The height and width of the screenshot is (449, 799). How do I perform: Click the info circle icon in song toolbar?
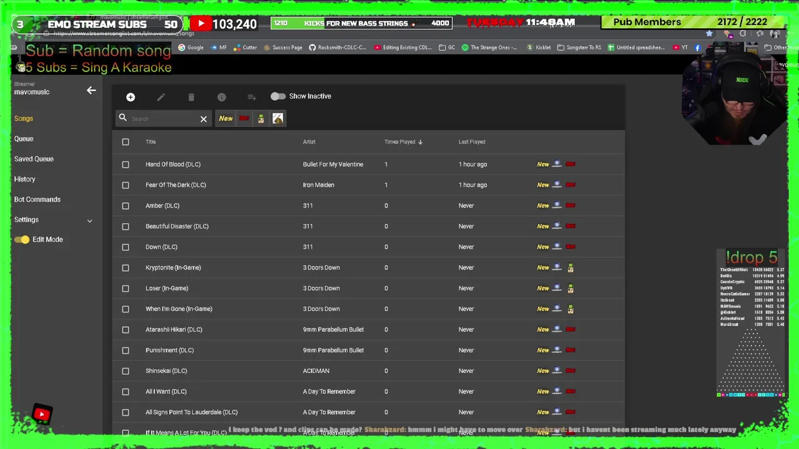(x=222, y=97)
